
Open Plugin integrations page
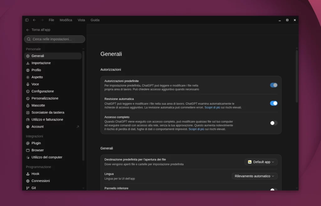click(53, 143)
